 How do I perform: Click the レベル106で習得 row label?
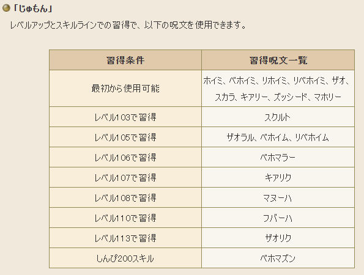(x=125, y=157)
